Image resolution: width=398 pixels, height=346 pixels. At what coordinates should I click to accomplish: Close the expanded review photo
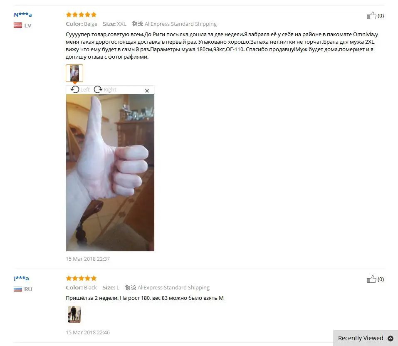point(147,91)
